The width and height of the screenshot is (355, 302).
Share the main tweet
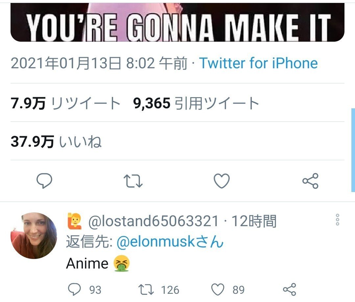pos(310,181)
